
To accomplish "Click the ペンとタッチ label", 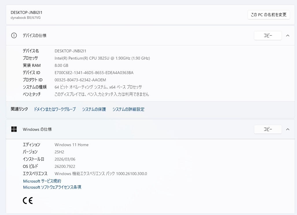I will 32,94.
